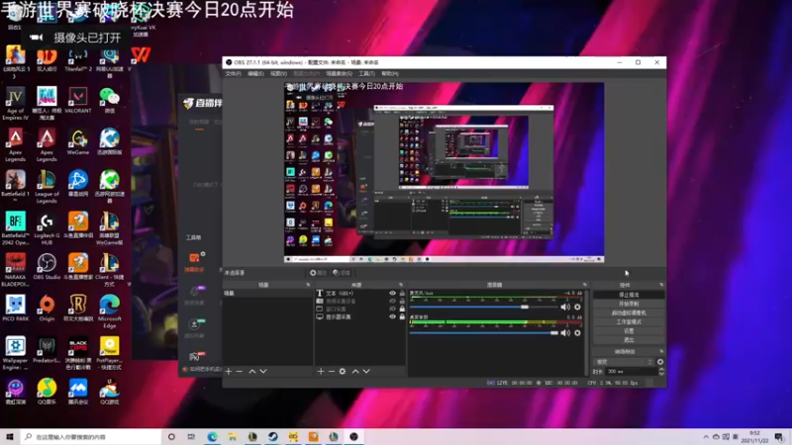Open the scene transition type dropdown
Image resolution: width=792 pixels, height=445 pixels.
(x=625, y=362)
